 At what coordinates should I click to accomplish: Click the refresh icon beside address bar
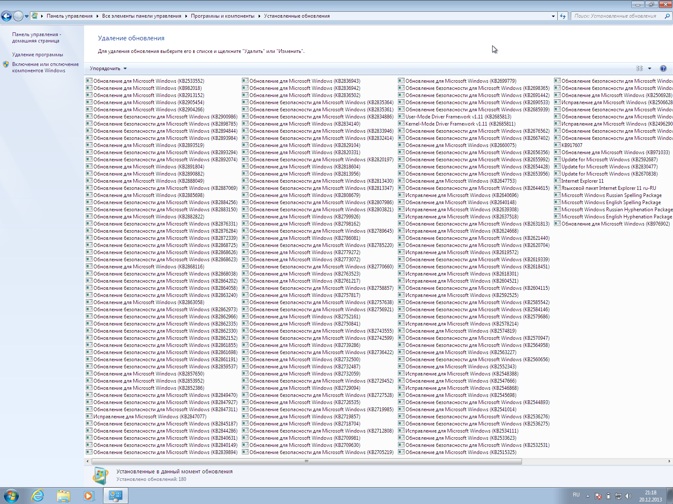[563, 16]
